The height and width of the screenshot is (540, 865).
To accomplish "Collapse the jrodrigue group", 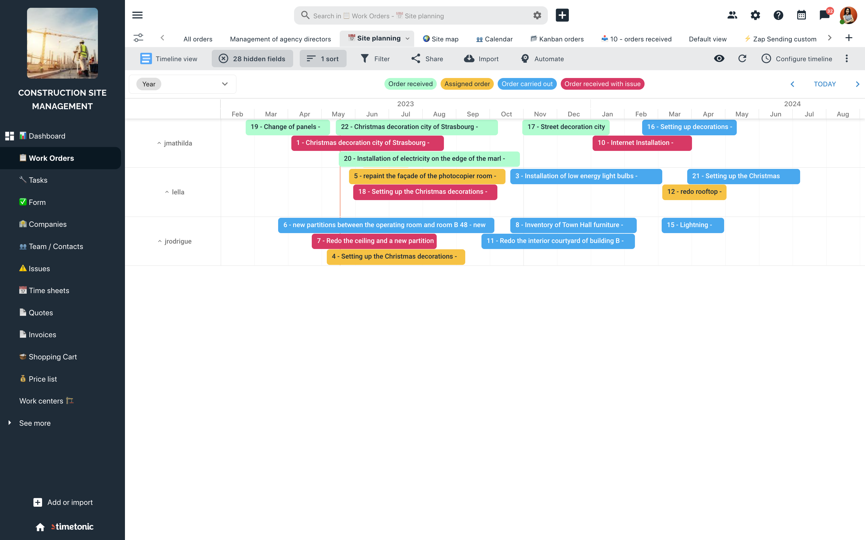I will [160, 241].
